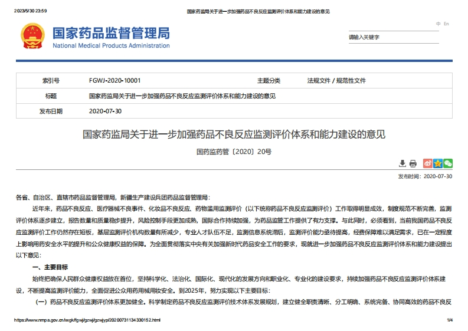
Task: Click the 2020-07-30 date in the info table
Action: coord(105,111)
